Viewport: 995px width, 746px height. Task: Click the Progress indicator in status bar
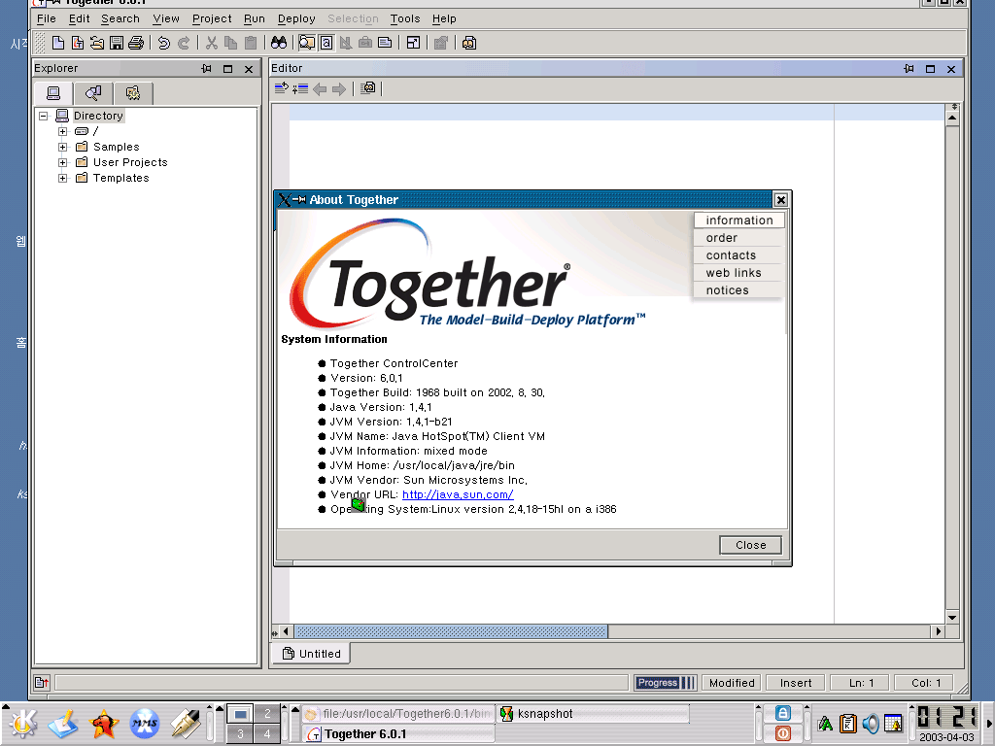[x=665, y=683]
